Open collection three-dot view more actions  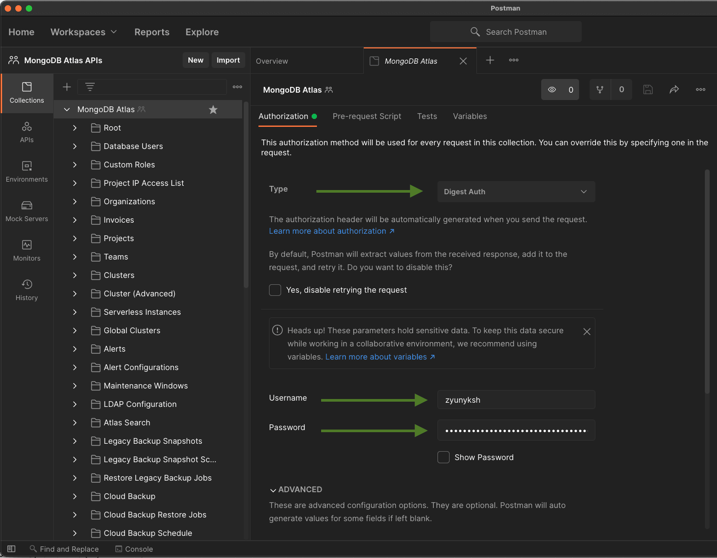(x=701, y=89)
